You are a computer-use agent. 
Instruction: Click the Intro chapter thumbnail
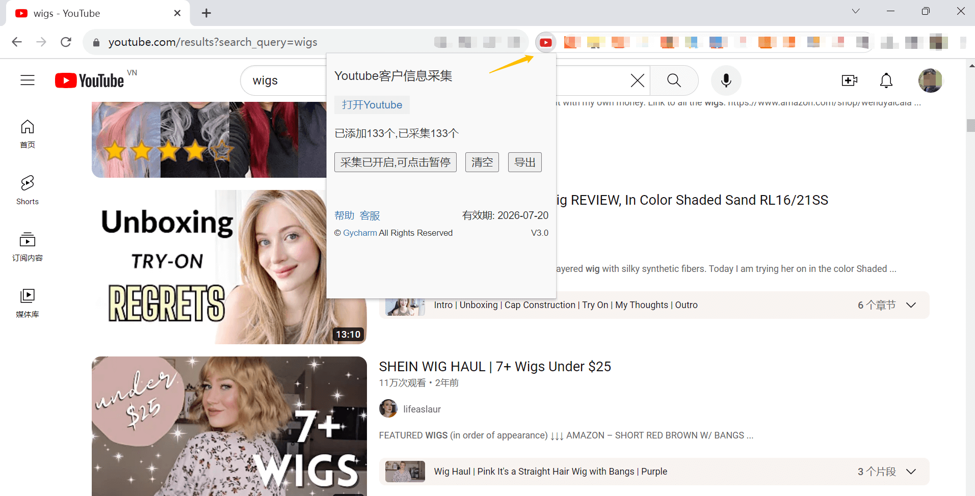pyautogui.click(x=405, y=307)
